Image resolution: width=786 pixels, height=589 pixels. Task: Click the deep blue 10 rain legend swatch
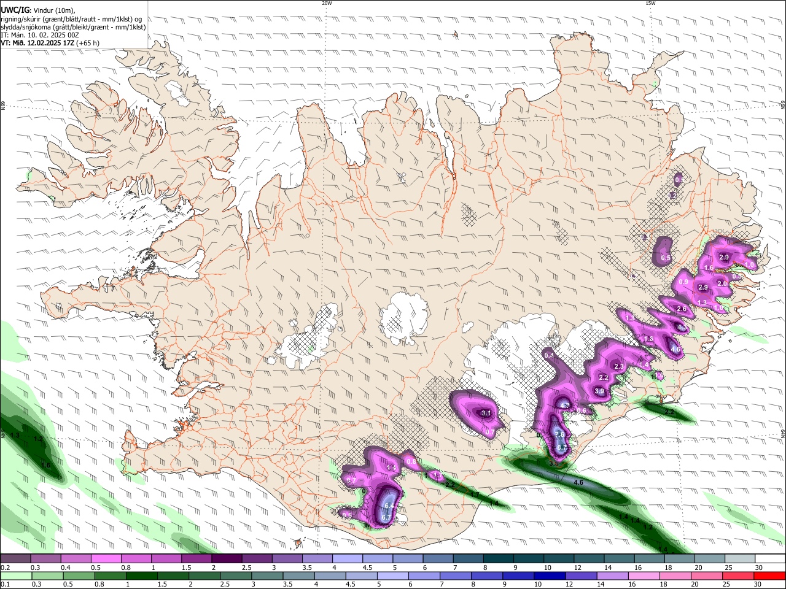(x=549, y=576)
